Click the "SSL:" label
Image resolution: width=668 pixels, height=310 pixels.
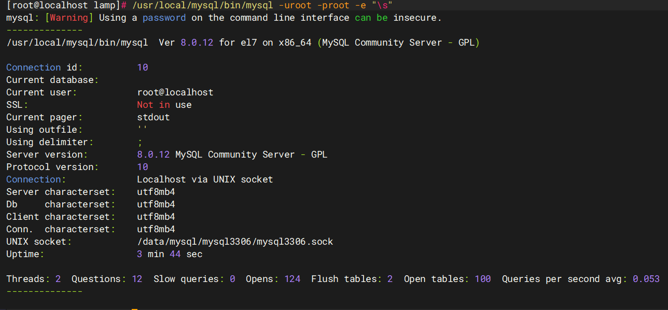pyautogui.click(x=17, y=105)
